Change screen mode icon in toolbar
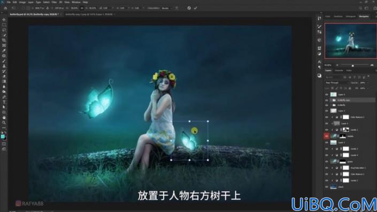This screenshot has height=212, width=377. (x=4, y=149)
